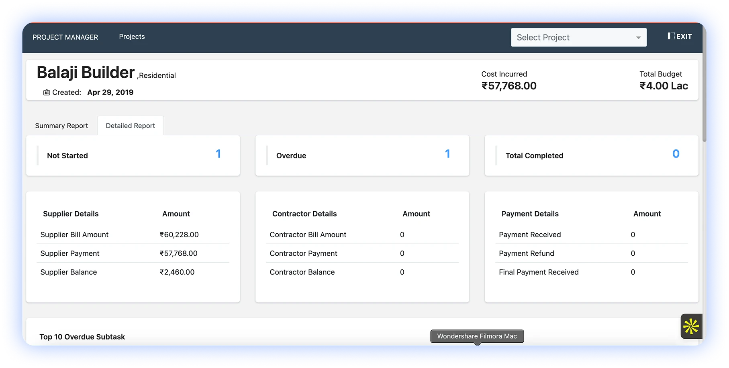Click the Total Budget value ₹4.00 Lac
The width and height of the screenshot is (729, 368).
tap(664, 86)
